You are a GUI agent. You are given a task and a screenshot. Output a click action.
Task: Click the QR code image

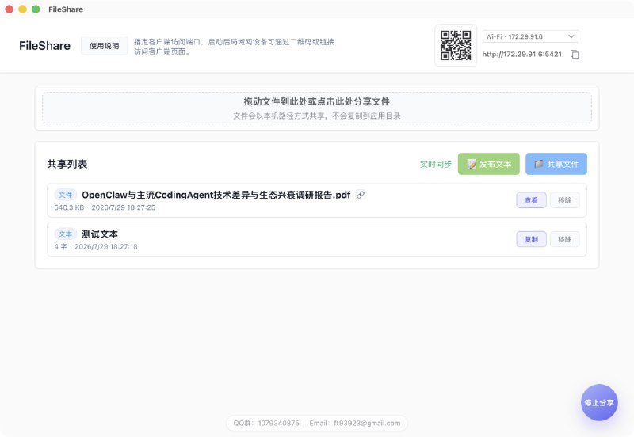tap(456, 45)
